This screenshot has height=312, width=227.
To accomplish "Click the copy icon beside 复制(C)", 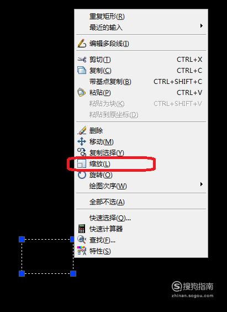I will (82, 71).
